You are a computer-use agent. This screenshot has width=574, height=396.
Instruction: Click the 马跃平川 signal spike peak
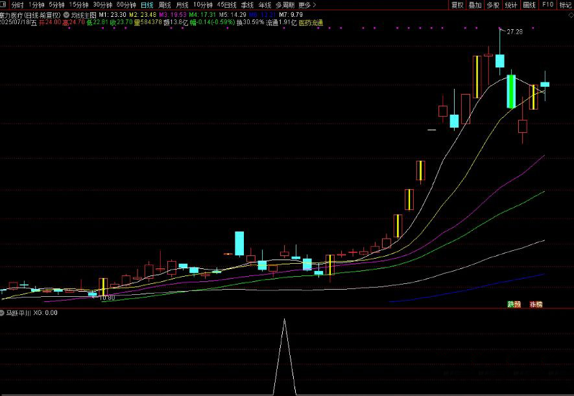284,320
